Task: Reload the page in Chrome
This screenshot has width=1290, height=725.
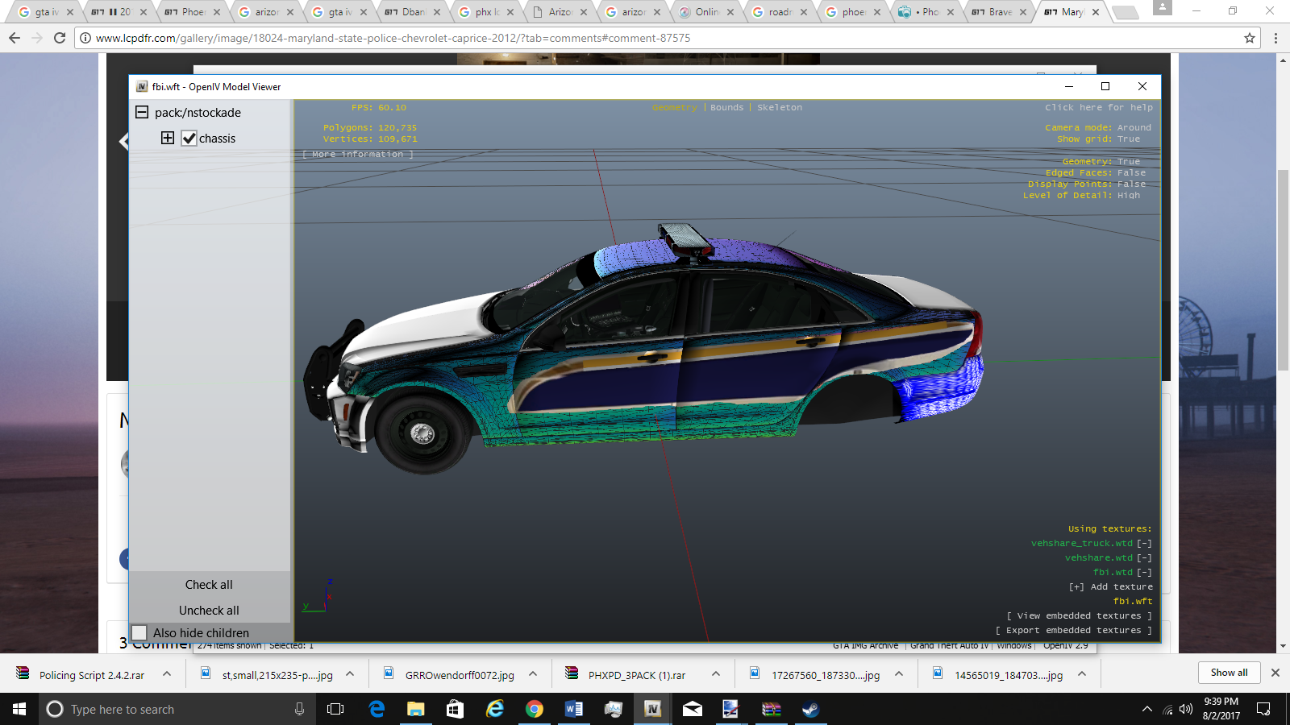Action: click(x=60, y=38)
